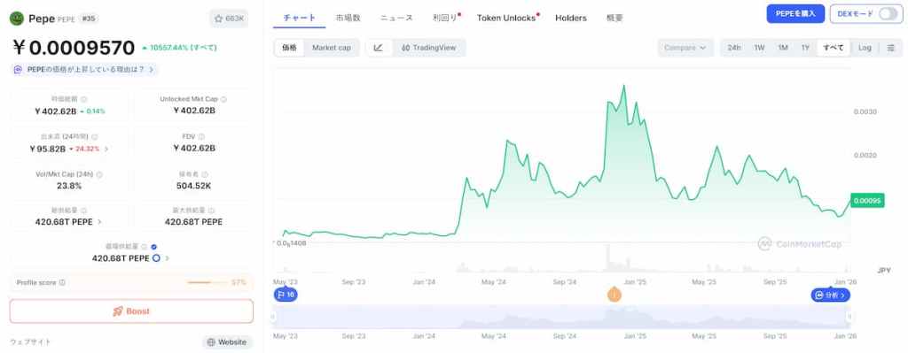Click the info icon beside 時価総額

click(x=84, y=99)
